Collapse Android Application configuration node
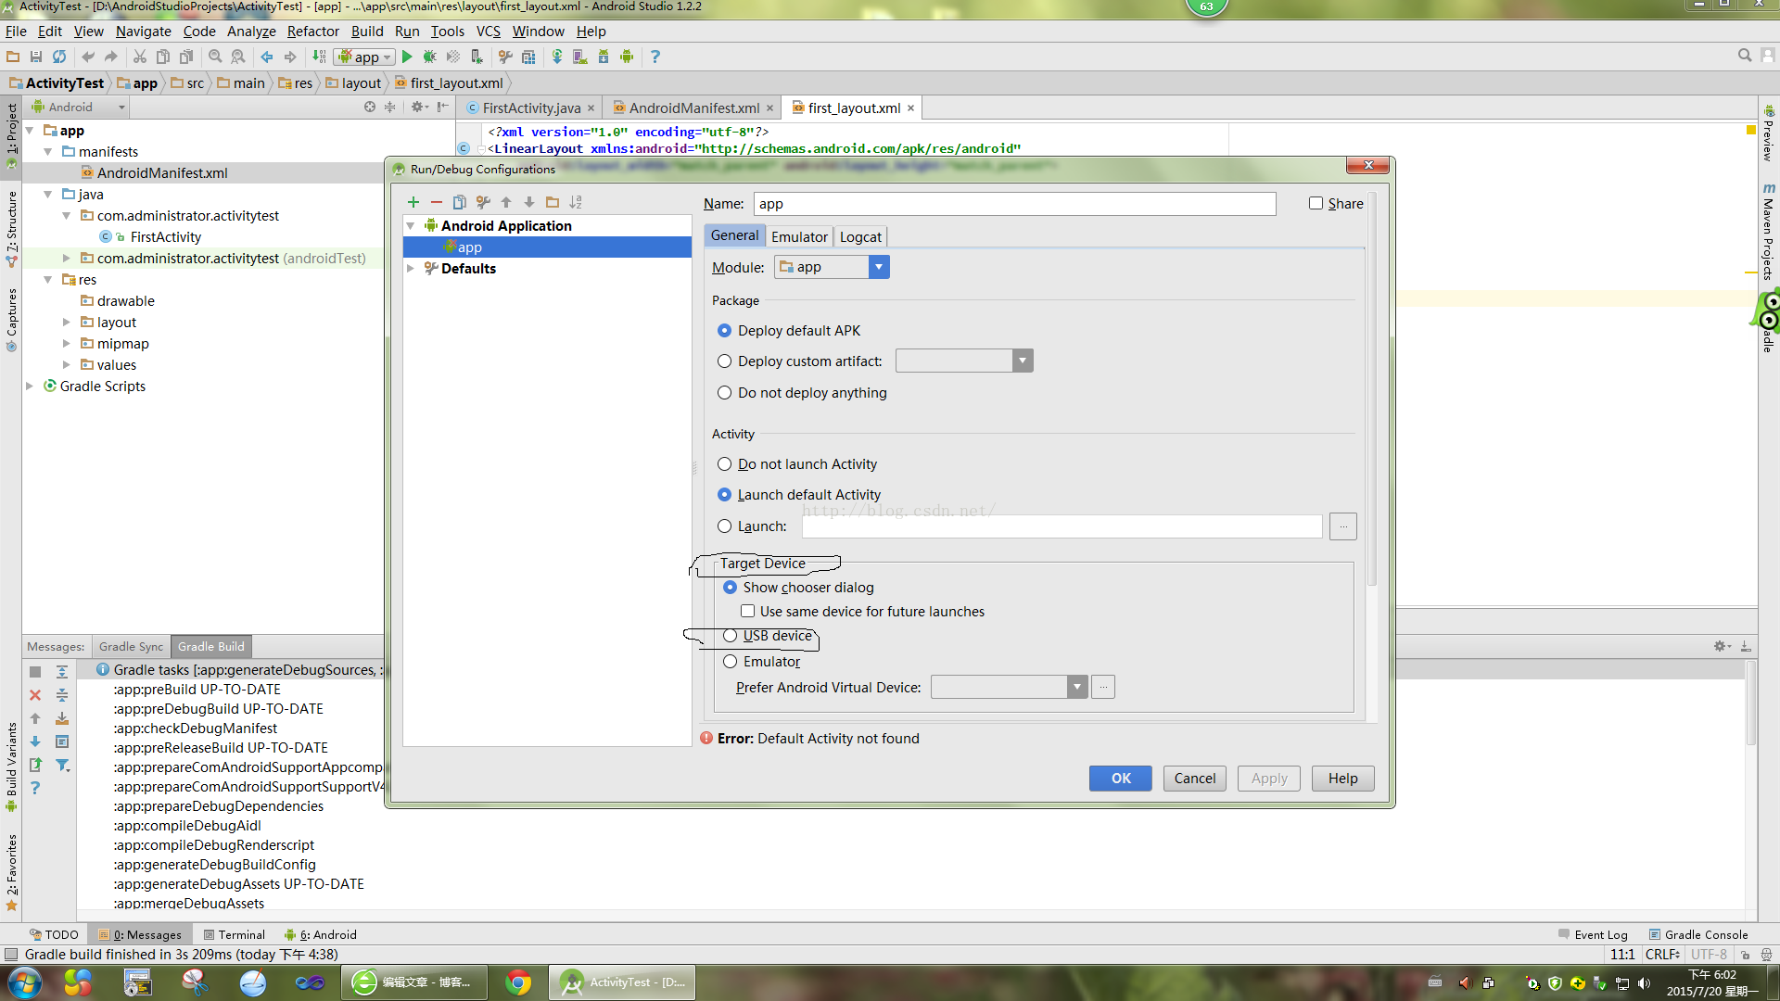The width and height of the screenshot is (1780, 1001). point(411,226)
